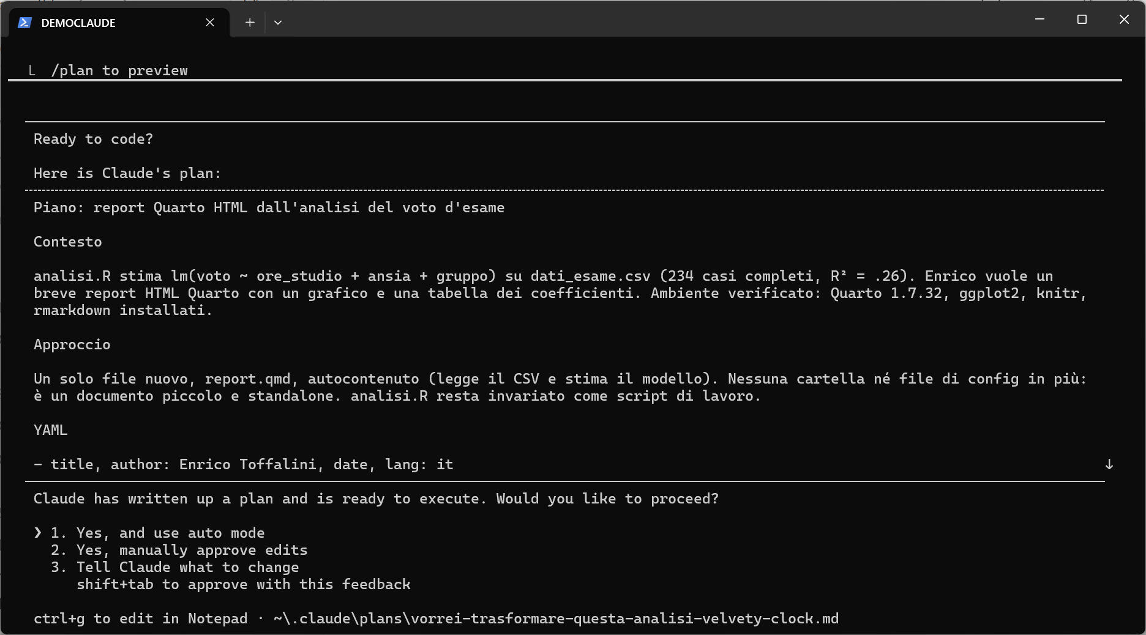Viewport: 1146px width, 635px height.
Task: Click the 'YAML' section heading
Action: pos(51,430)
